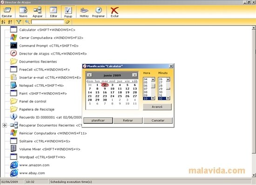The image size is (256, 185).
Task: Select the FreeCell list entry
Action: 44,70
